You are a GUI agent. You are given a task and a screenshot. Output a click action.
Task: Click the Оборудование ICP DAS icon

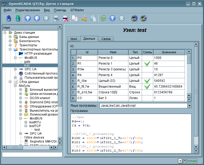(x=26, y=106)
